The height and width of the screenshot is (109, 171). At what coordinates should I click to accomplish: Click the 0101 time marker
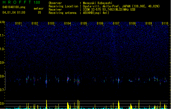(x=18, y=23)
